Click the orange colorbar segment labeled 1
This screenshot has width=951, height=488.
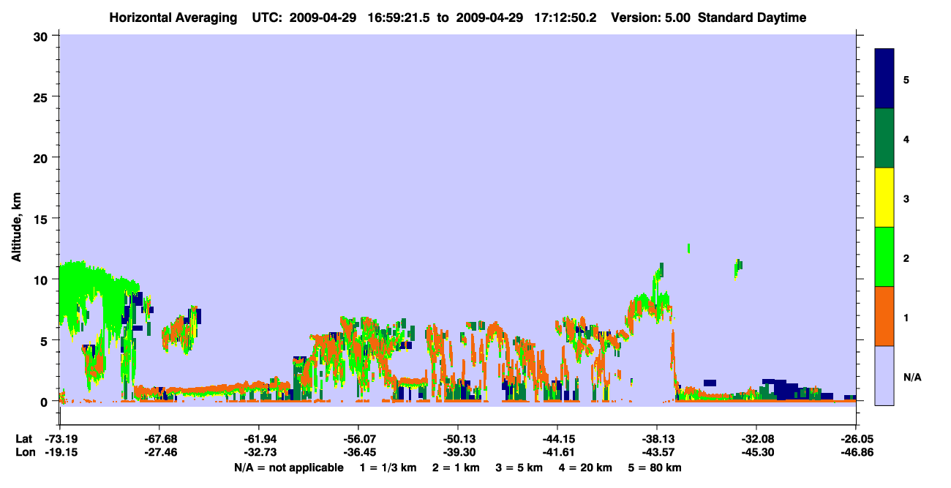click(x=884, y=316)
